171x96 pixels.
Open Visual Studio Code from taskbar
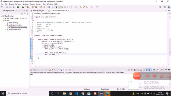[77, 94]
